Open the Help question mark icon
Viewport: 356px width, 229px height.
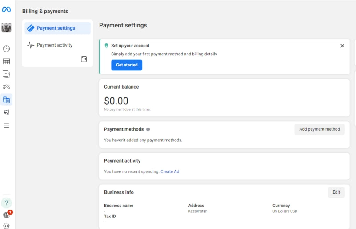click(x=6, y=203)
